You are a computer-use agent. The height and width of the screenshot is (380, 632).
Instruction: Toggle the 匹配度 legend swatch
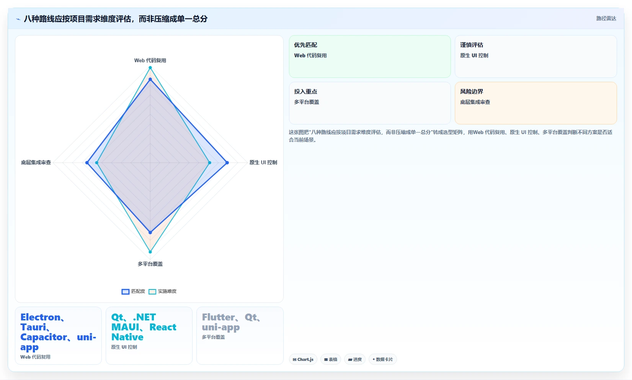[126, 292]
